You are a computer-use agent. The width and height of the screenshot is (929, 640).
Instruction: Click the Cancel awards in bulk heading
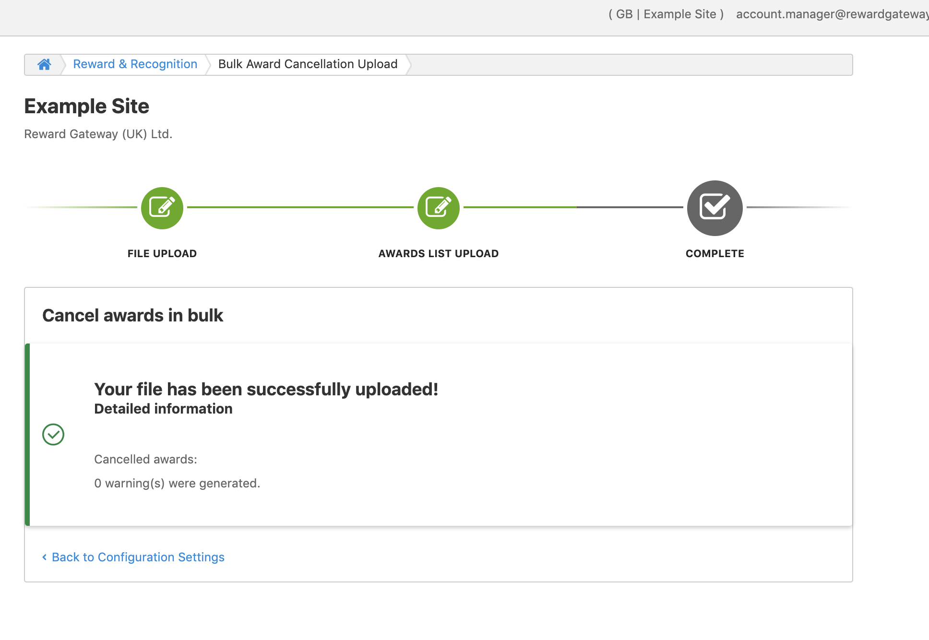point(133,316)
